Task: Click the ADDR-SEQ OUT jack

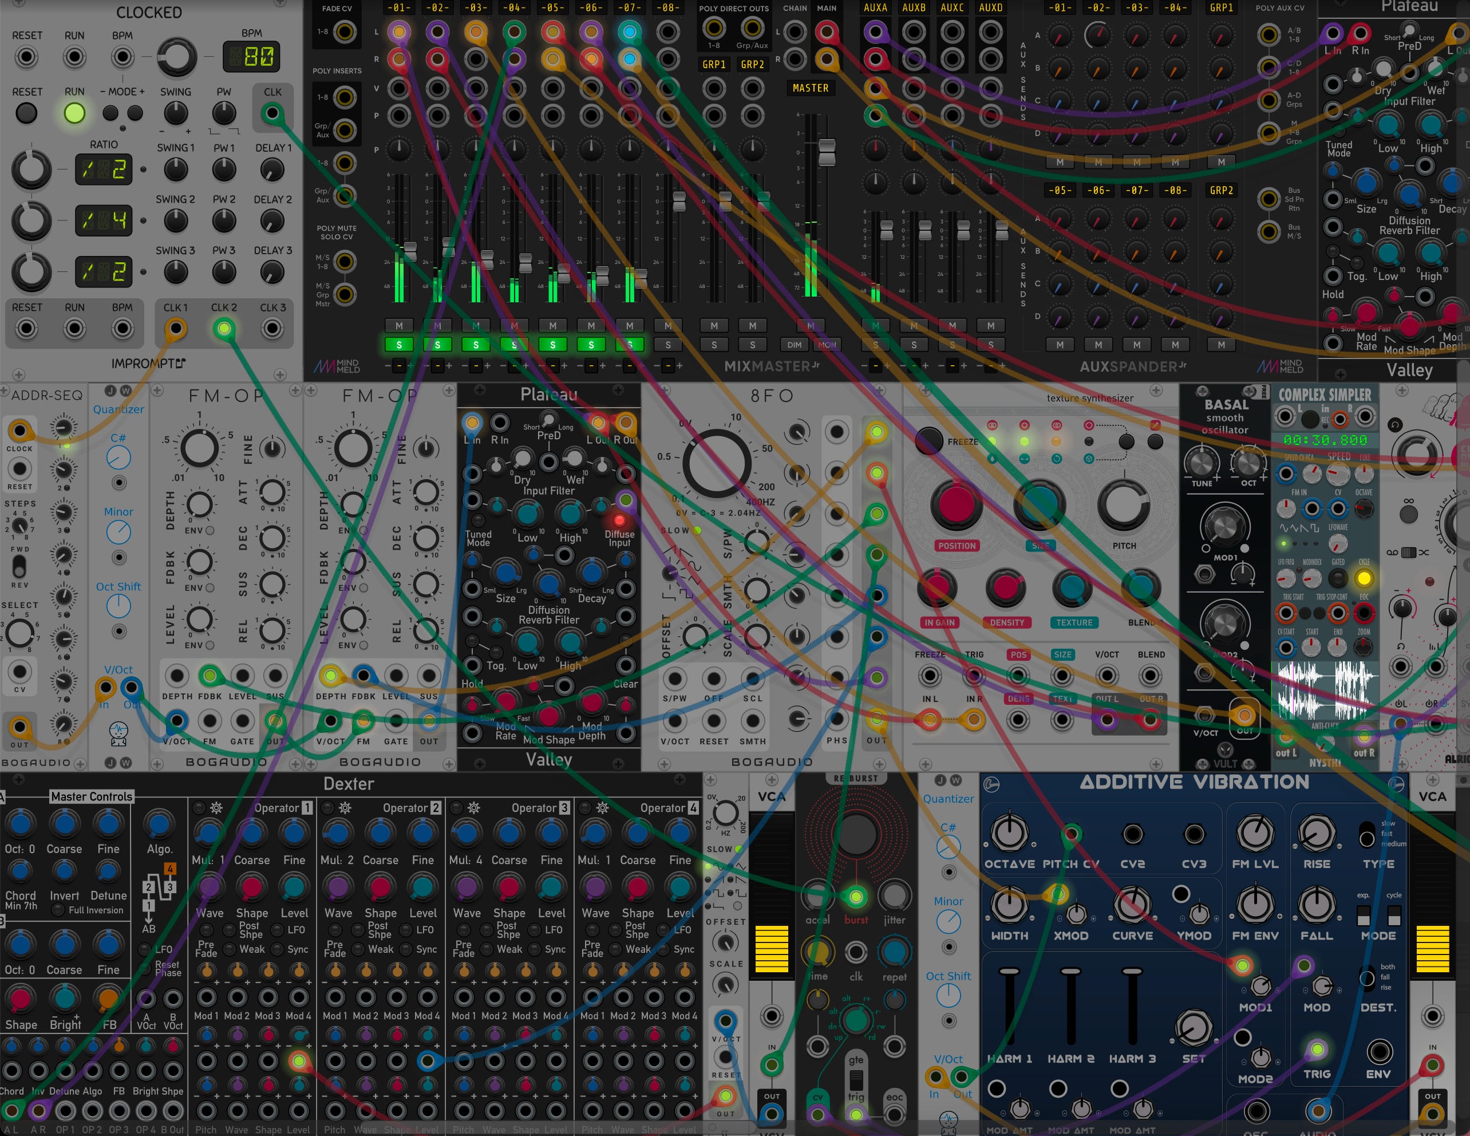Action: click(x=19, y=727)
